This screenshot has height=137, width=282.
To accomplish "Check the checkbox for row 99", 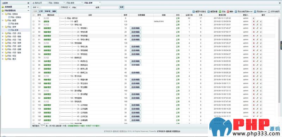I will [x=33, y=79].
